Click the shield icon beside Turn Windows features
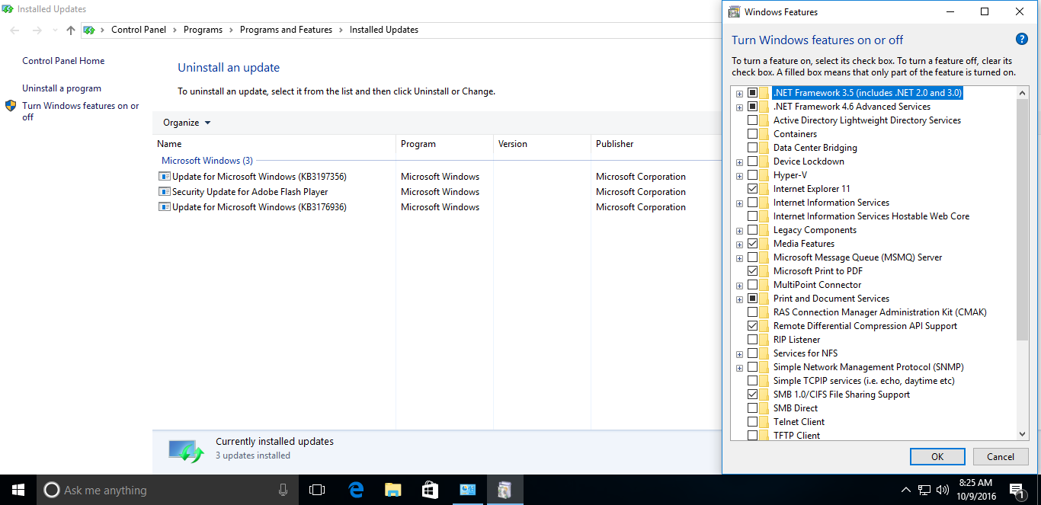This screenshot has height=505, width=1041. 11,106
